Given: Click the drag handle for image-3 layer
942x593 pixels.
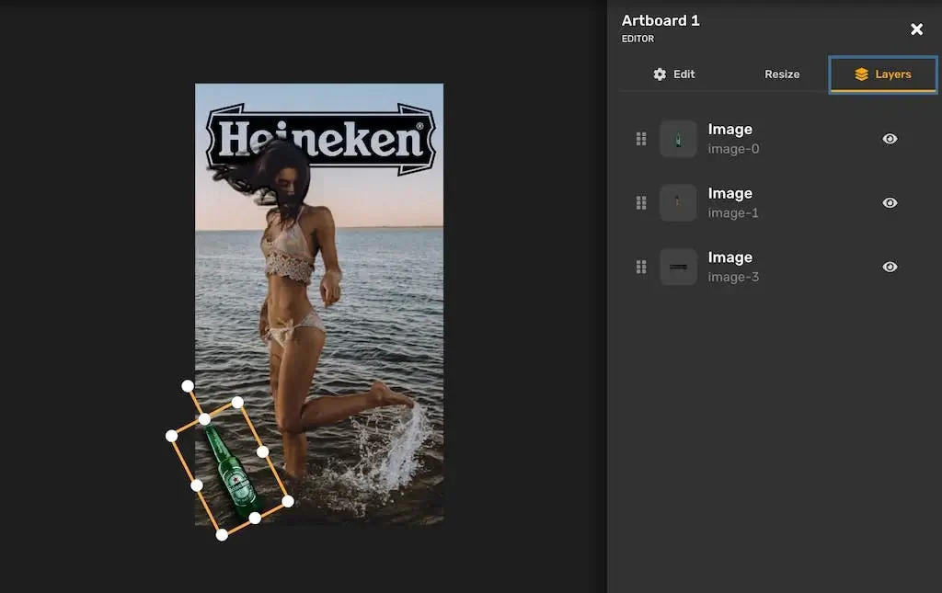Looking at the screenshot, I should tap(641, 267).
